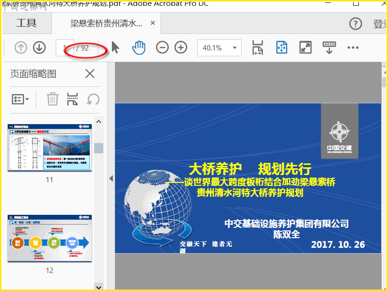388x291 pixels.
Task: Expand thumbnail options menu dropdown
Action: click(20, 99)
